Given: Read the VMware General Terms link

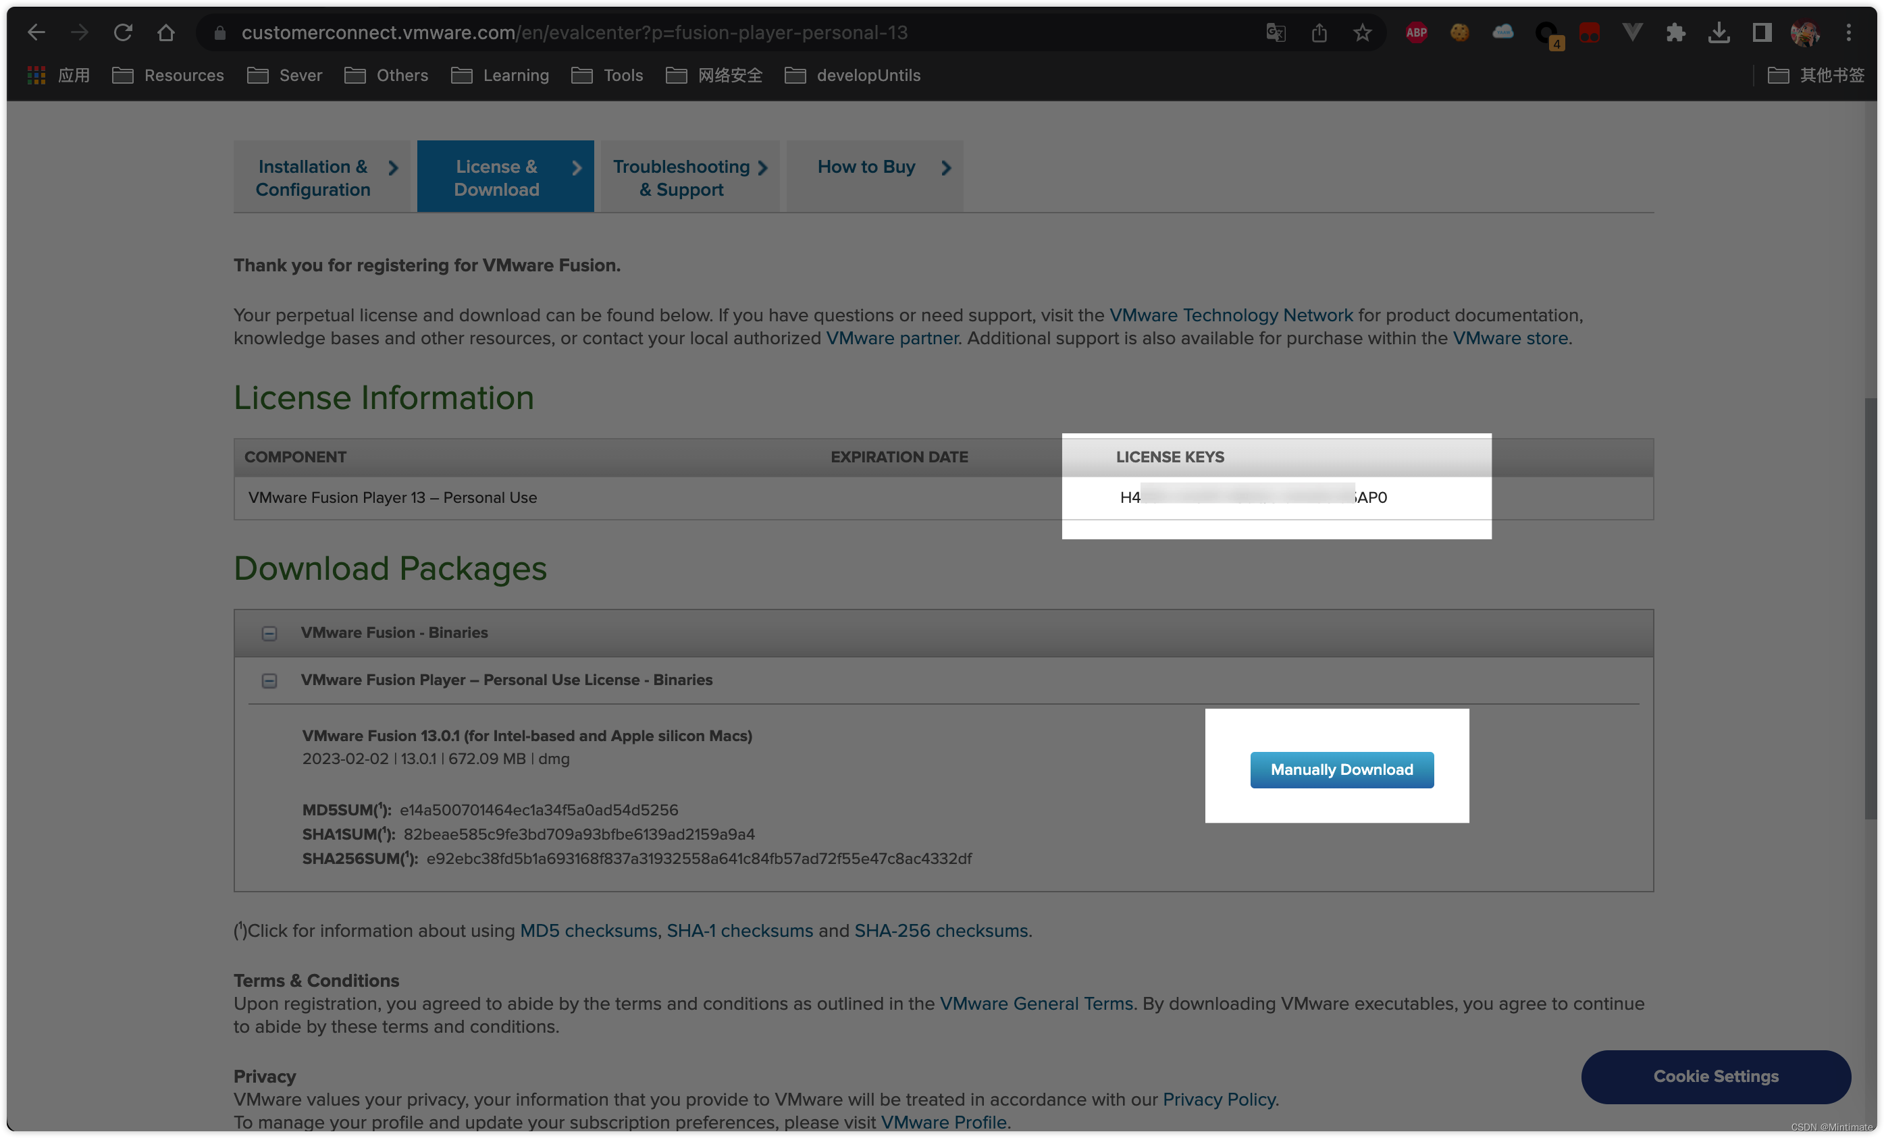Looking at the screenshot, I should click(x=1036, y=1004).
